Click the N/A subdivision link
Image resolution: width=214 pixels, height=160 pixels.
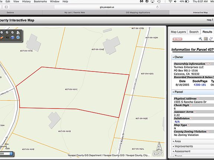pos(177,121)
